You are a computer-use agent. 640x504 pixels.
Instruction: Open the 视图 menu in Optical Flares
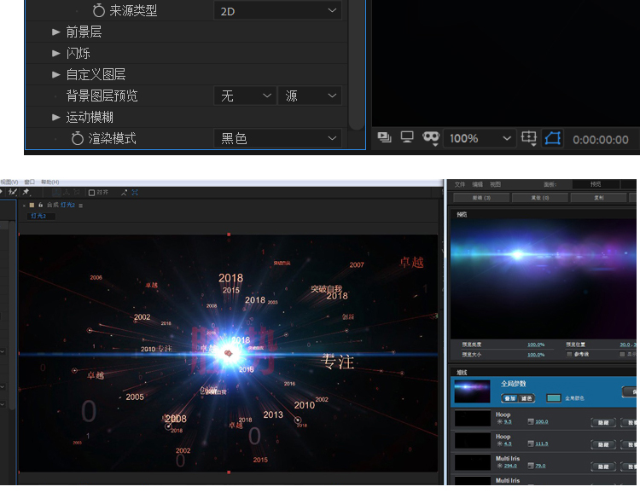pos(495,184)
